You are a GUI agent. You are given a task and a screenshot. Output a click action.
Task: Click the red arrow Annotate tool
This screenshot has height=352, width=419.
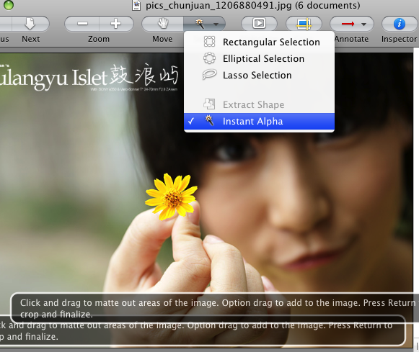tap(348, 24)
